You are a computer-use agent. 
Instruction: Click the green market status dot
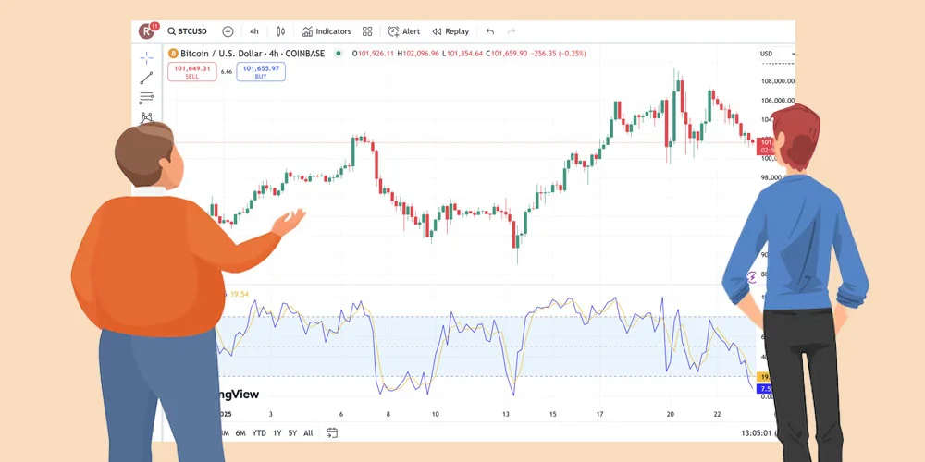click(x=338, y=54)
